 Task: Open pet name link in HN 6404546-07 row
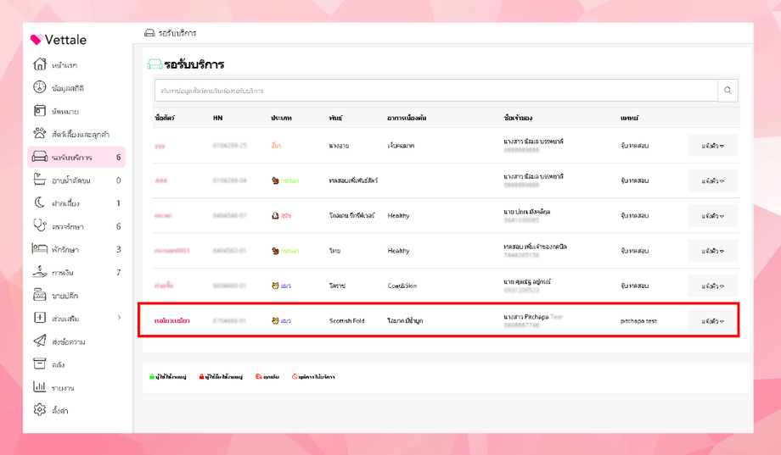(163, 216)
